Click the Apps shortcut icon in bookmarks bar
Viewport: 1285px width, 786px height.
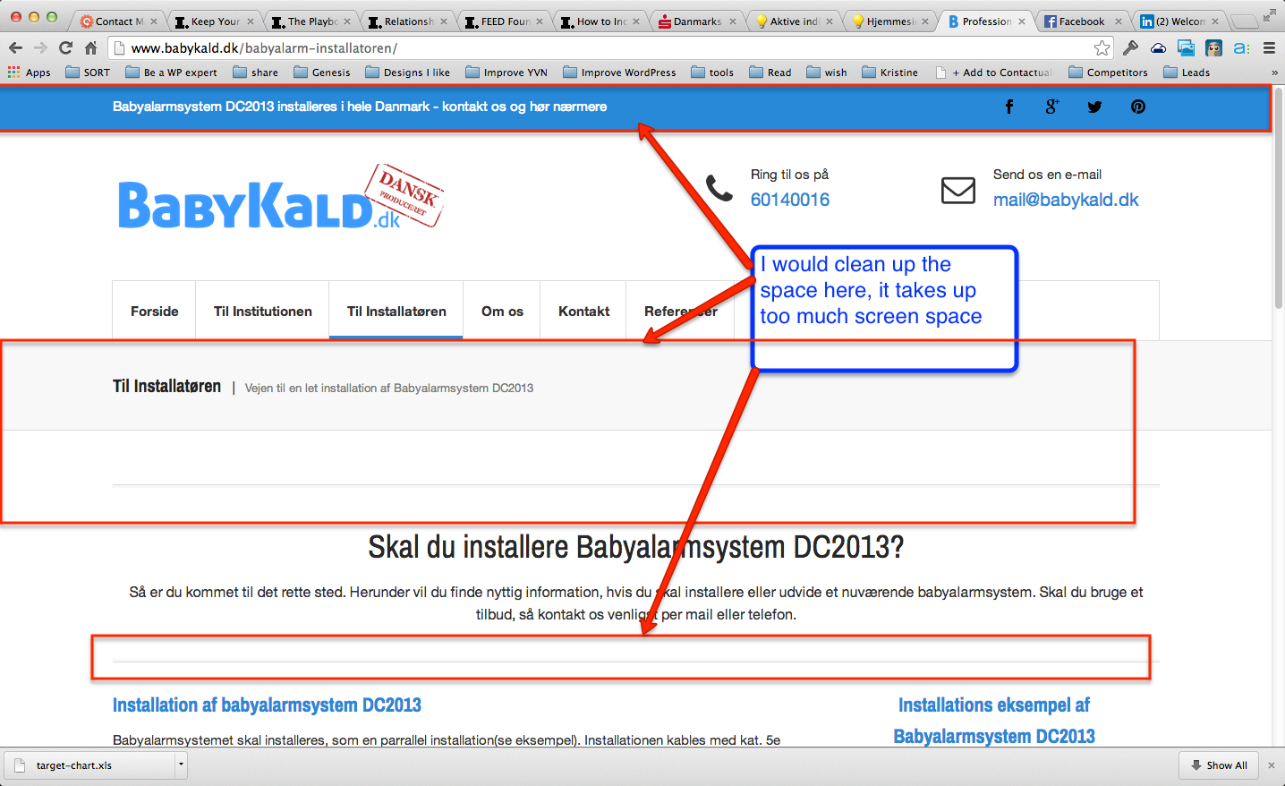tap(14, 73)
